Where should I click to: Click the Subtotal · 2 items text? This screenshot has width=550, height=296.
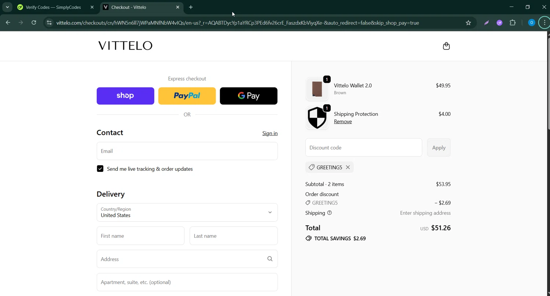pos(324,184)
